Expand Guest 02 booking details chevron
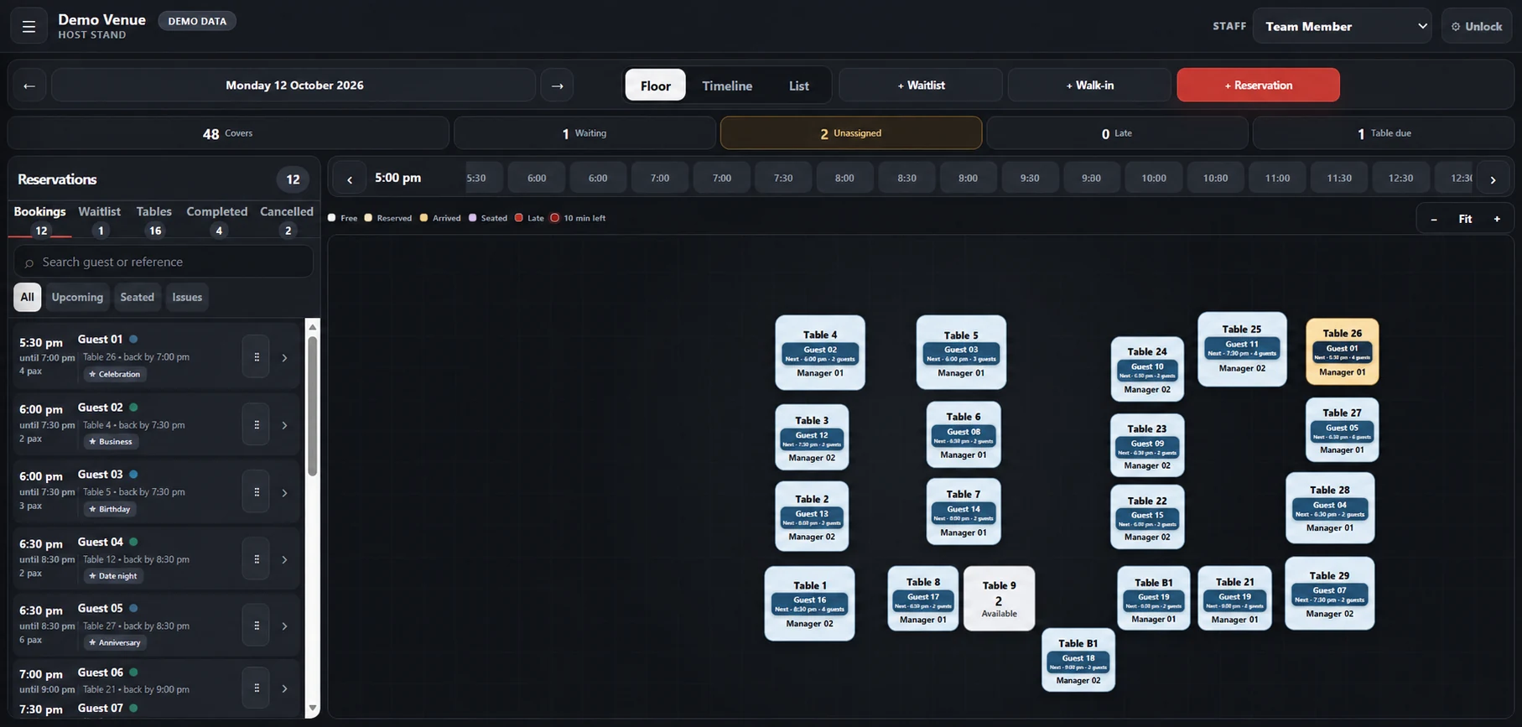This screenshot has height=727, width=1522. click(284, 425)
